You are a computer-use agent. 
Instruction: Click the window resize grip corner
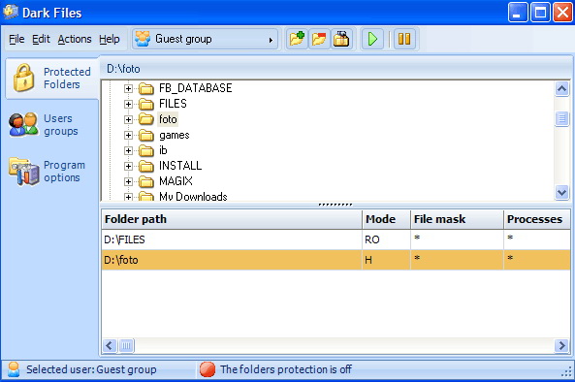(x=566, y=372)
